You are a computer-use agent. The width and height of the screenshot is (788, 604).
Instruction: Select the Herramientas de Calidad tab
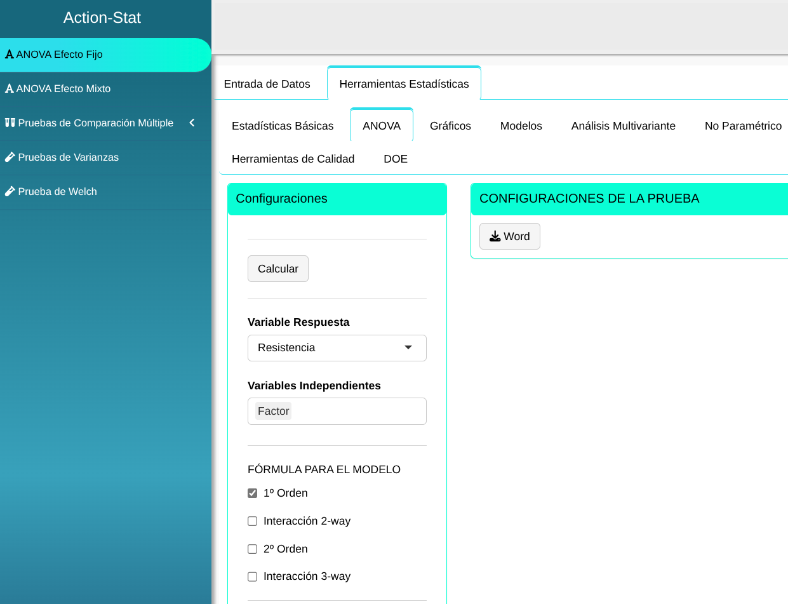(x=293, y=159)
